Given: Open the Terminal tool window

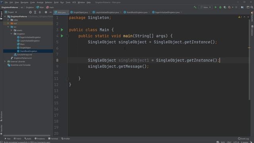Looking at the screenshot, I should (x=53, y=139).
